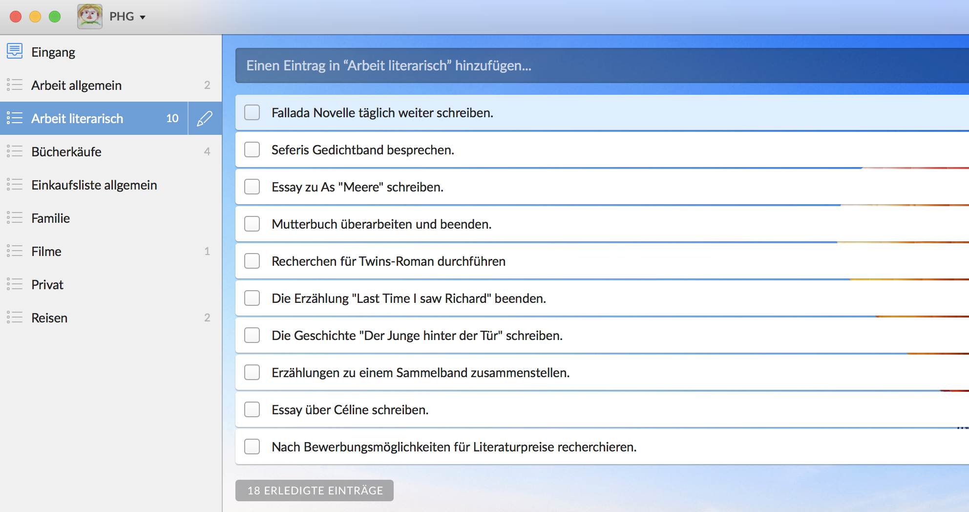Open the Familie list

(x=111, y=218)
